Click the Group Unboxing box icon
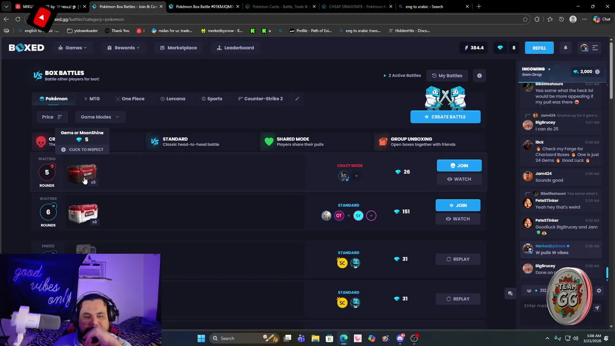This screenshot has width=615, height=346. tap(383, 141)
